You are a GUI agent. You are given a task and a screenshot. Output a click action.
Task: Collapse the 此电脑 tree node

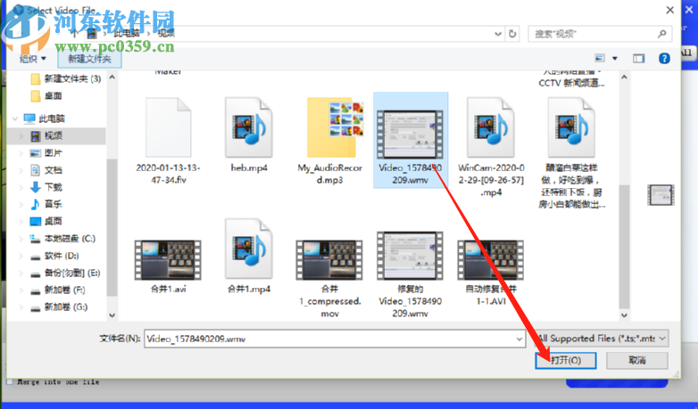[15, 119]
